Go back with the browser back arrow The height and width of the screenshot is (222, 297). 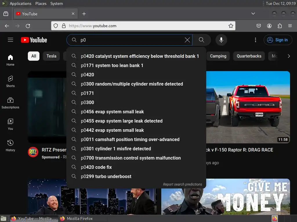click(x=7, y=26)
